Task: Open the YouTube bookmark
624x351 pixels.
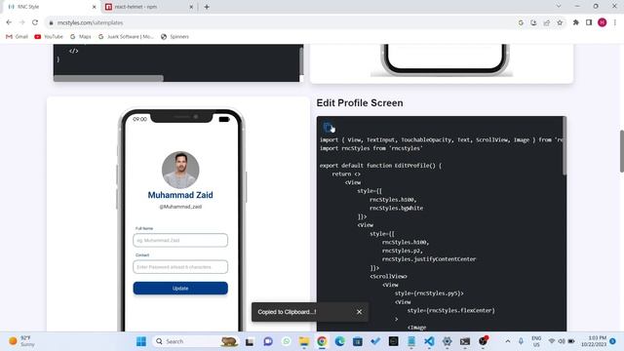Action: 49,37
